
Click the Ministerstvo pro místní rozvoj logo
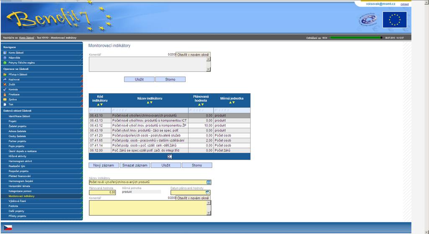pos(368,20)
